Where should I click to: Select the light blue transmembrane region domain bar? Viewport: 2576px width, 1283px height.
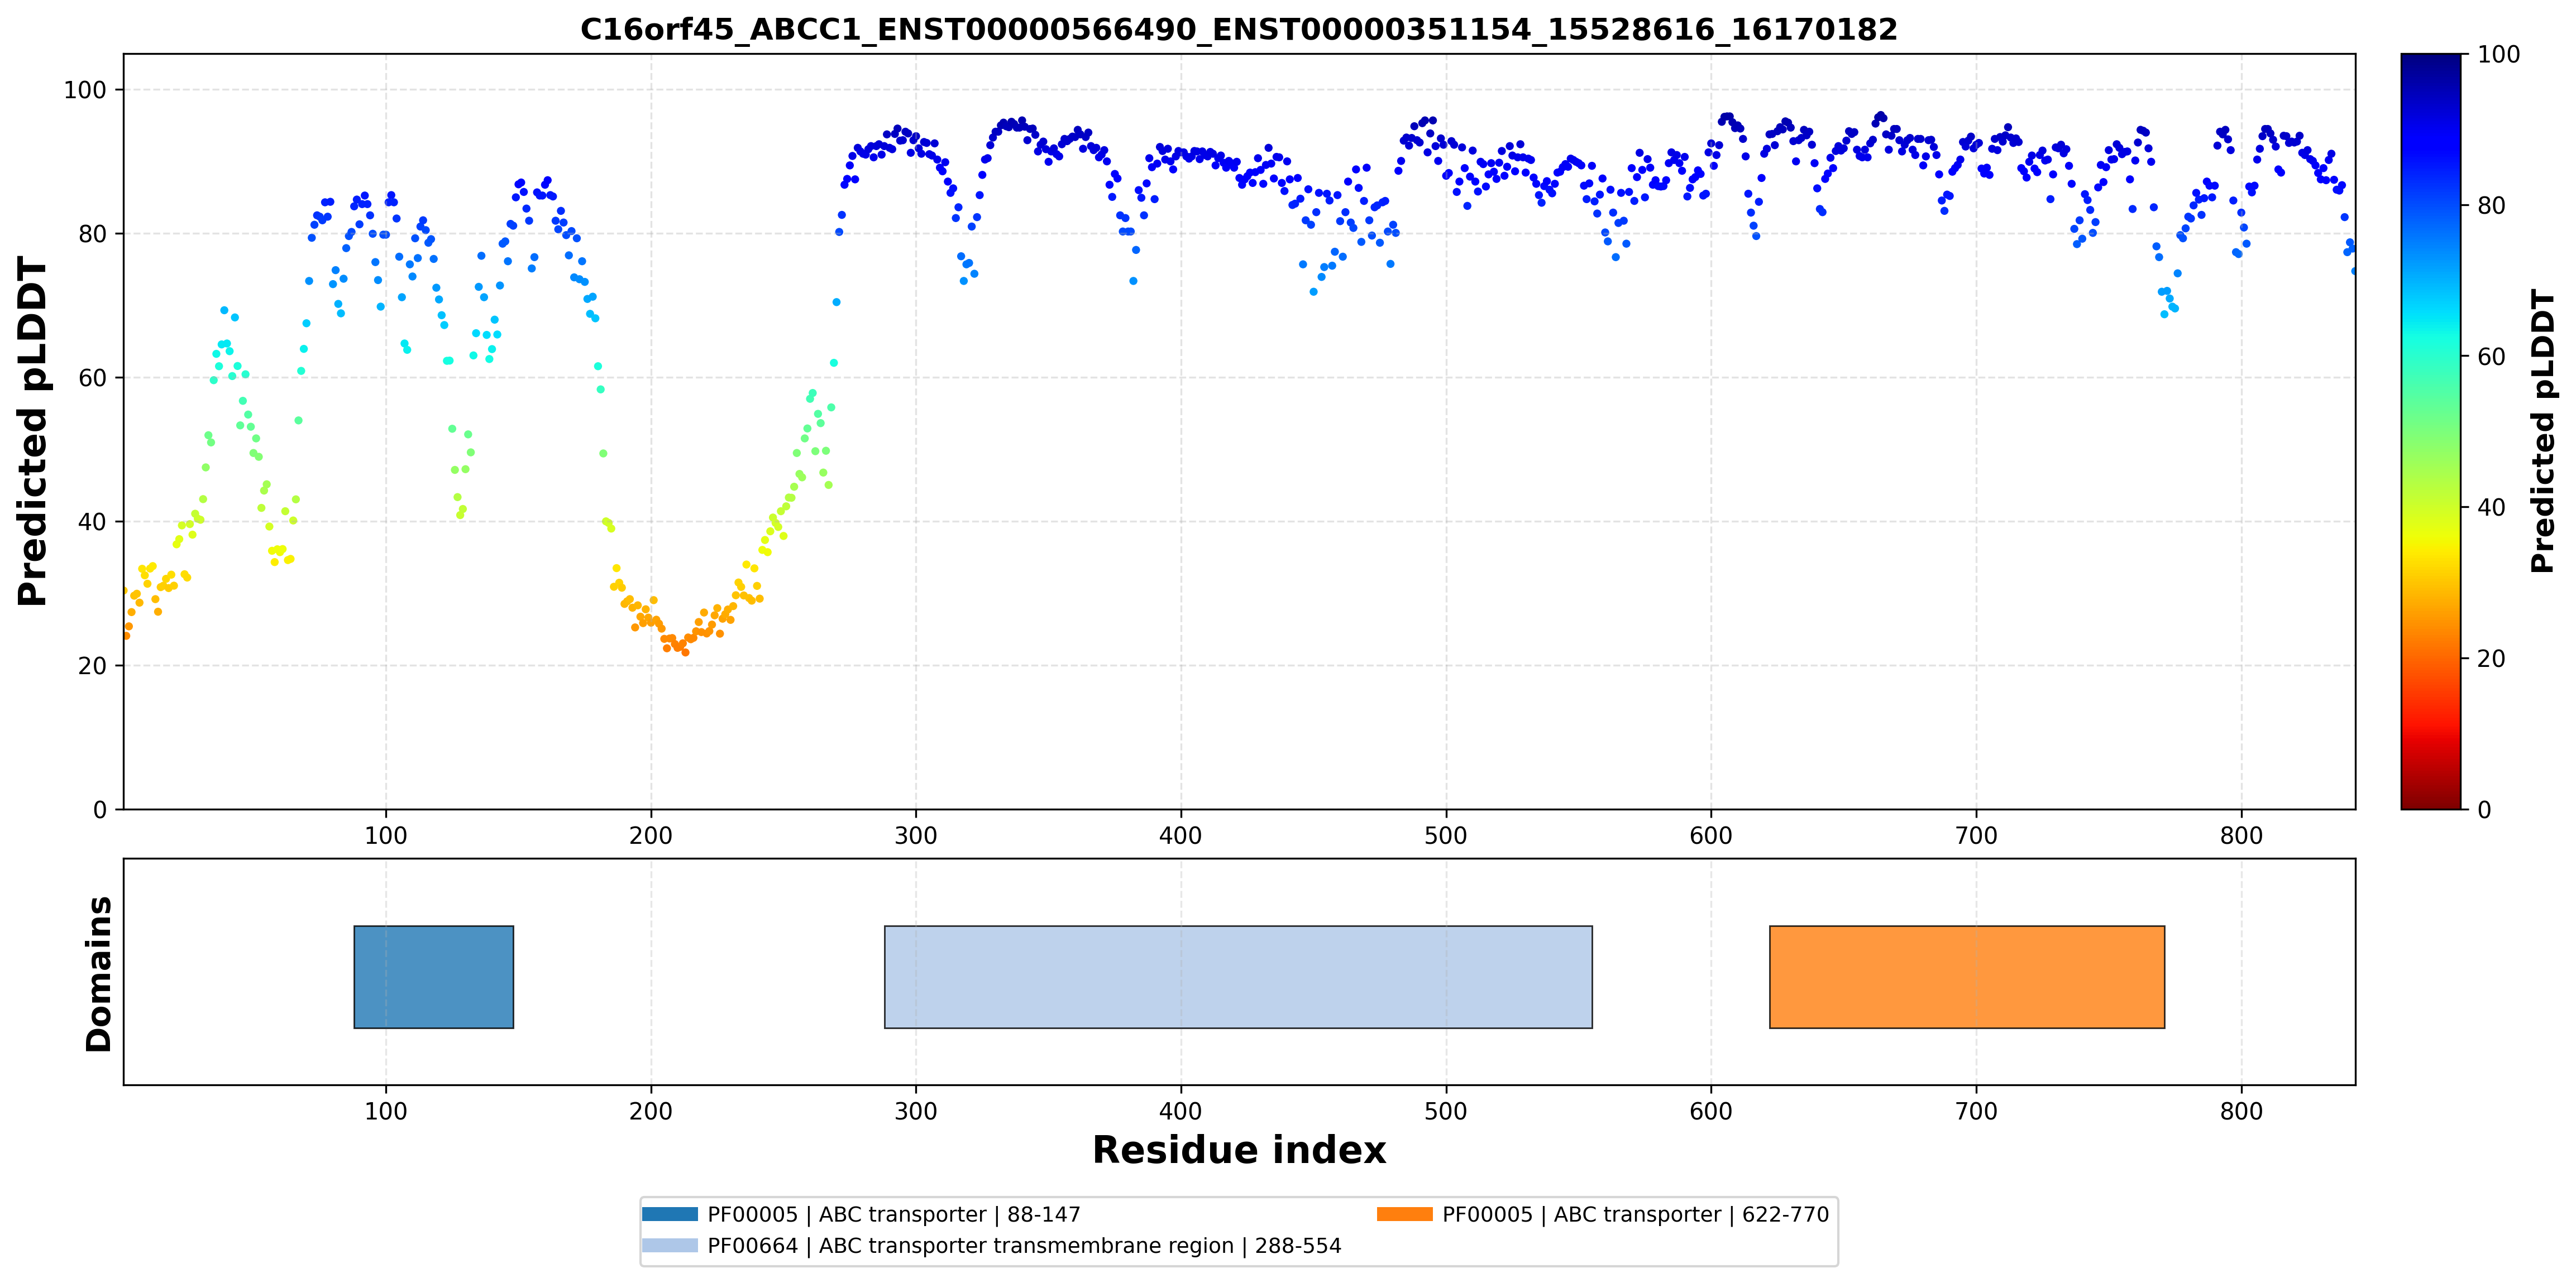coord(1238,976)
